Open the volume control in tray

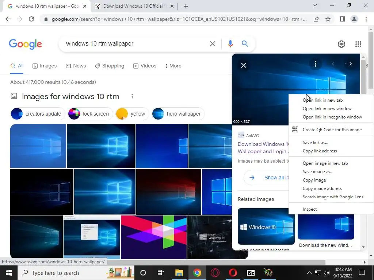327,273
